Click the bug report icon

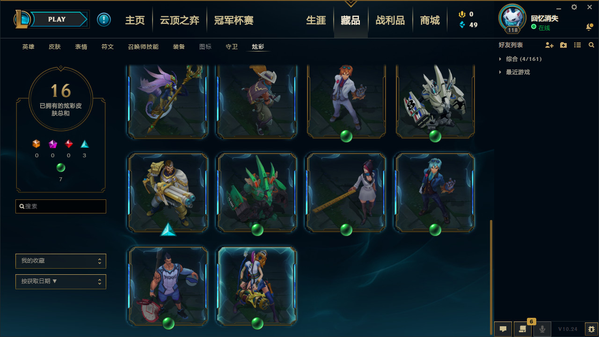pyautogui.click(x=592, y=329)
